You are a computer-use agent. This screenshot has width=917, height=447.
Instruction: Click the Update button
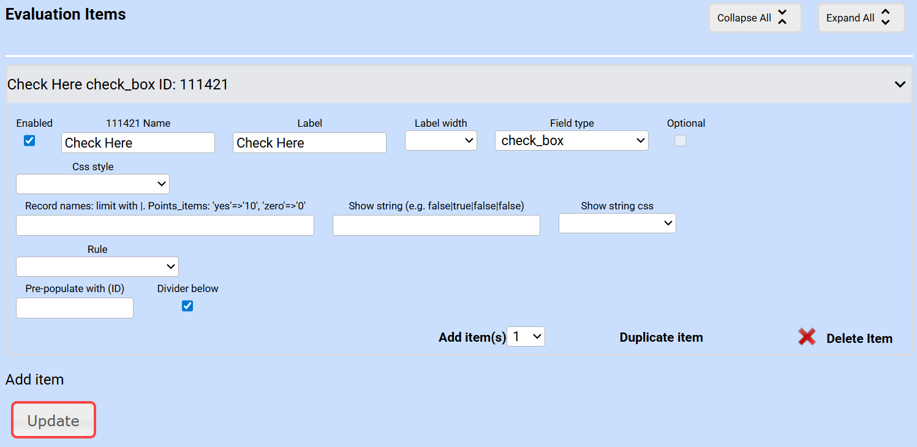pos(54,421)
